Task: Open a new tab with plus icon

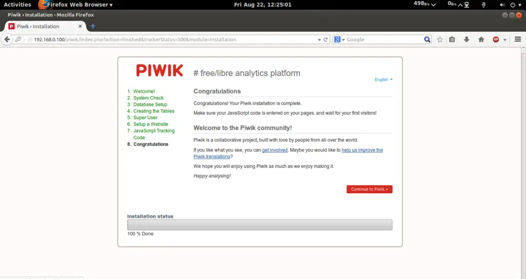Action: [x=93, y=26]
